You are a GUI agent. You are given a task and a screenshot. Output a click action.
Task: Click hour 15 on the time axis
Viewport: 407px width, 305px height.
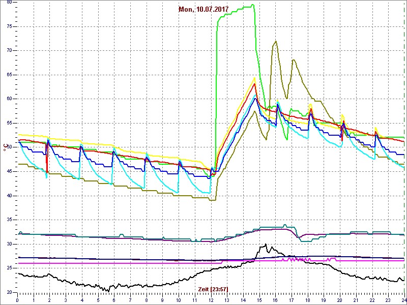[259, 300]
